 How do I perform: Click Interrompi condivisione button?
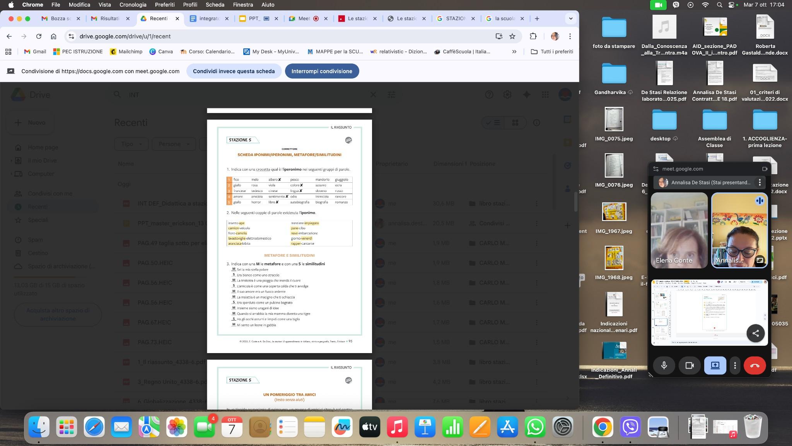click(x=322, y=71)
